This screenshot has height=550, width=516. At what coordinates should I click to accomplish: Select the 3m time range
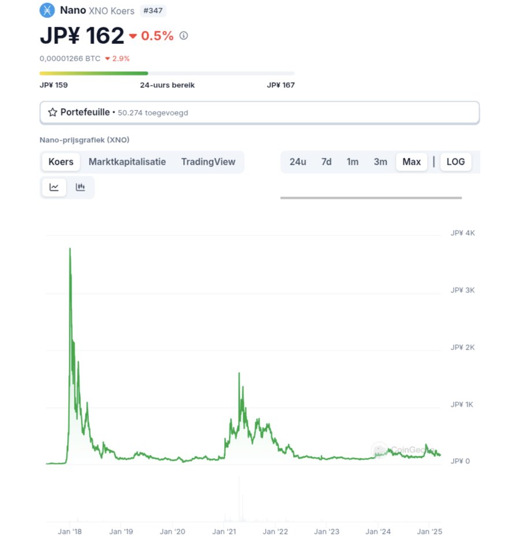pos(380,162)
